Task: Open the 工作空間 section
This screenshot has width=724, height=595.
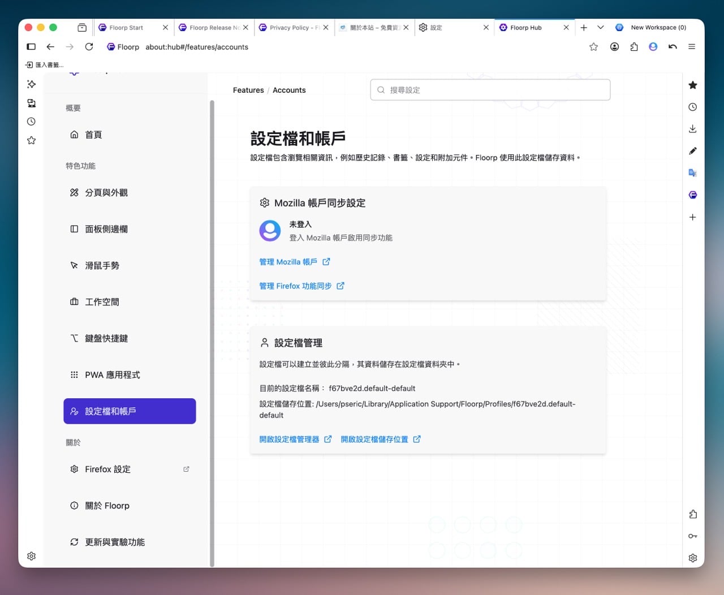Action: (x=130, y=302)
